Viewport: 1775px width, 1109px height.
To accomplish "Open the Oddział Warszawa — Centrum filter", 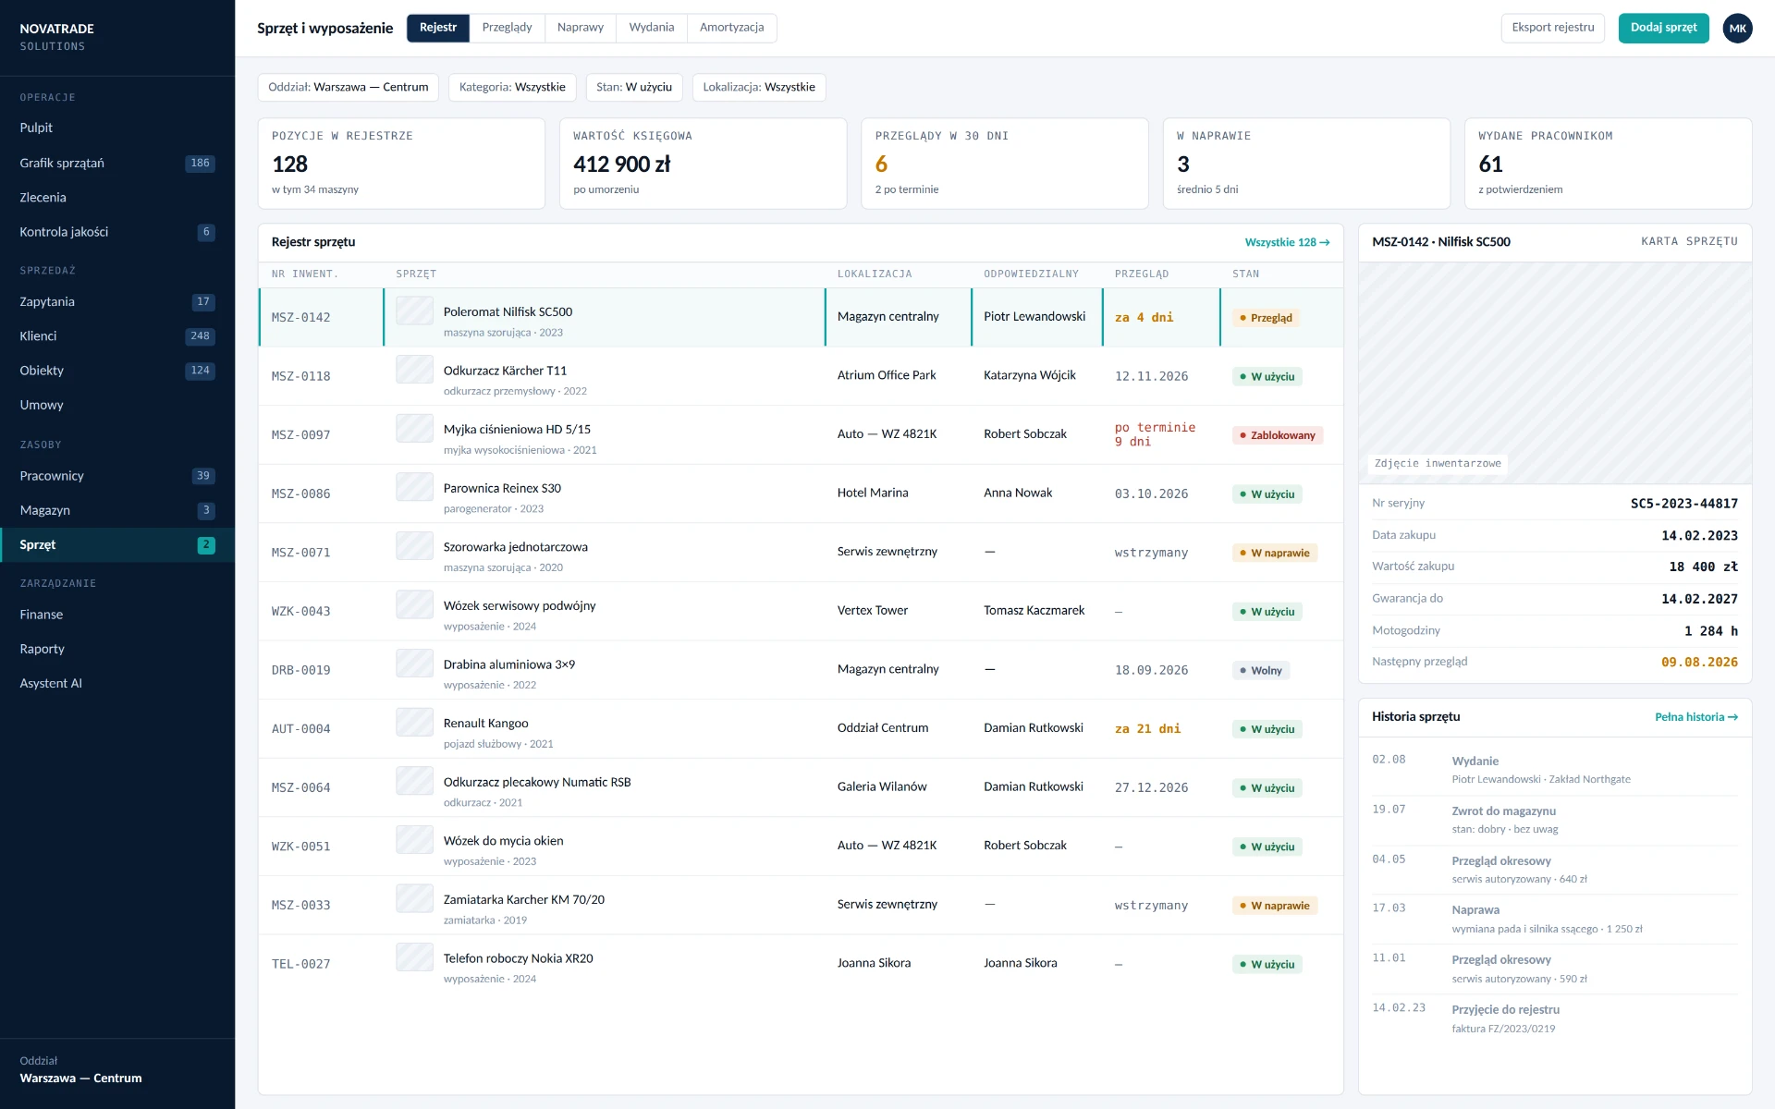I will (x=349, y=87).
